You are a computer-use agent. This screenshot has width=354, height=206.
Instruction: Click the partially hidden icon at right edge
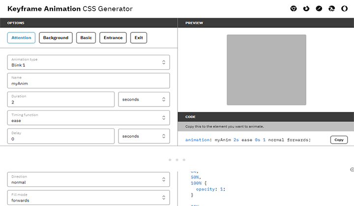point(352,169)
